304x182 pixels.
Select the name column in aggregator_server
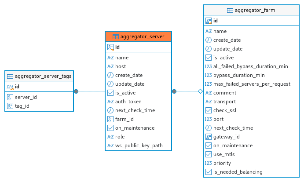122,58
